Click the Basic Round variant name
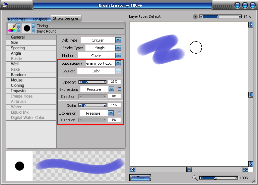258x185 pixels. tap(47, 31)
